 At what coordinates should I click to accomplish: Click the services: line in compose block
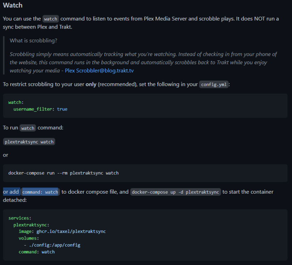[x=20, y=218]
